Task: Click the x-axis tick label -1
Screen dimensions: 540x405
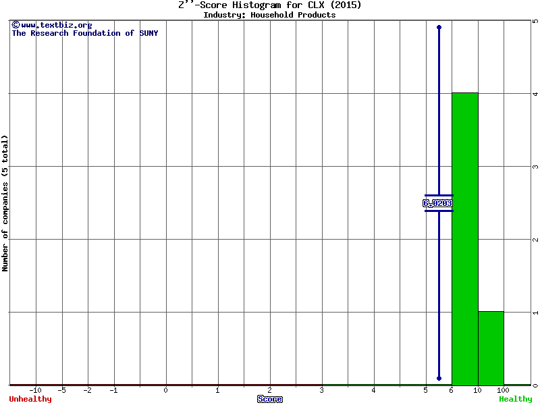Action: [x=113, y=390]
